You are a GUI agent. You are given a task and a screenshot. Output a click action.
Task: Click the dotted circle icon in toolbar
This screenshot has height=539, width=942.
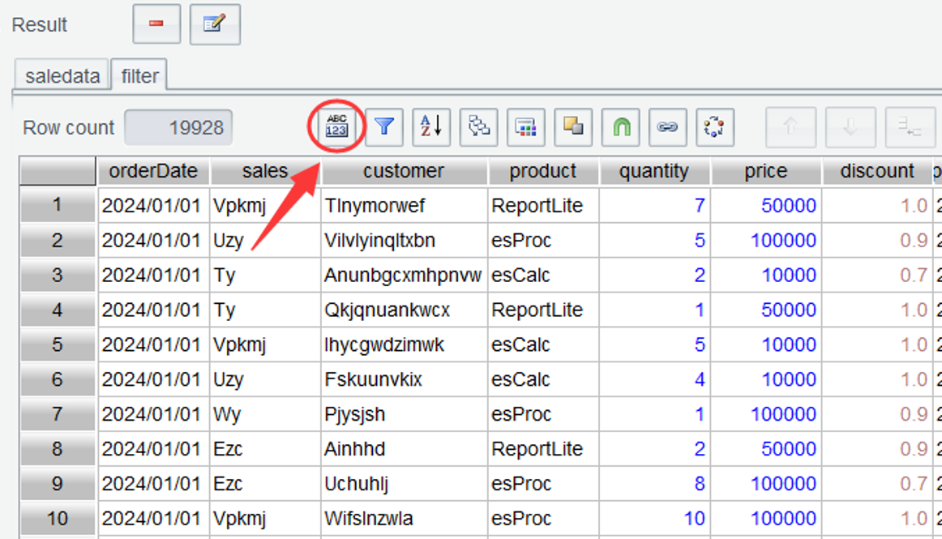pos(714,127)
